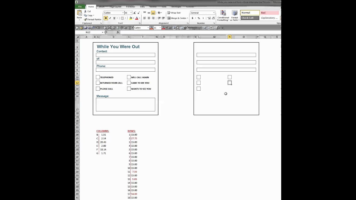Image resolution: width=356 pixels, height=200 pixels.
Task: Apply Underline formatting
Action: pos(114,18)
